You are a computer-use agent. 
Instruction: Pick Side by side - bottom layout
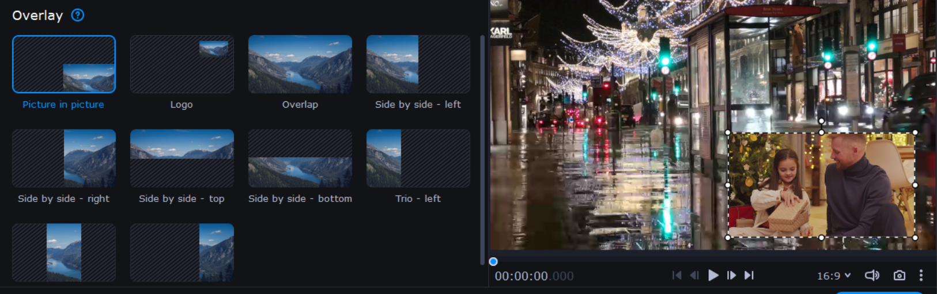pos(300,158)
